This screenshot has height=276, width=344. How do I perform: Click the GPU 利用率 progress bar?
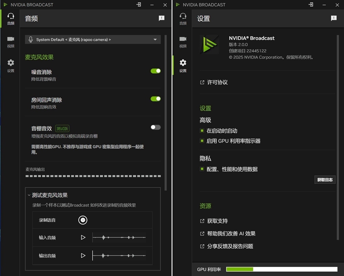tap(282, 269)
